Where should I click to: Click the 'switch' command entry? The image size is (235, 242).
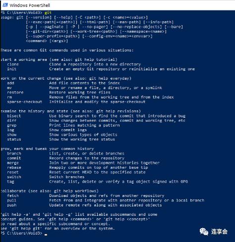click(14, 177)
